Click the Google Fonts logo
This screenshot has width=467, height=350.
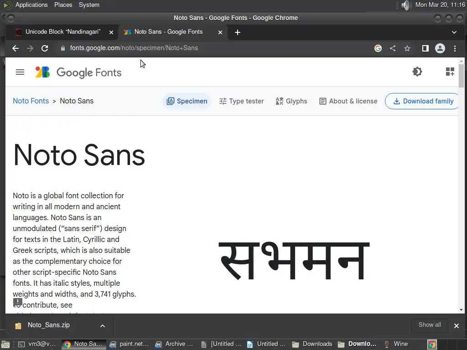78,72
